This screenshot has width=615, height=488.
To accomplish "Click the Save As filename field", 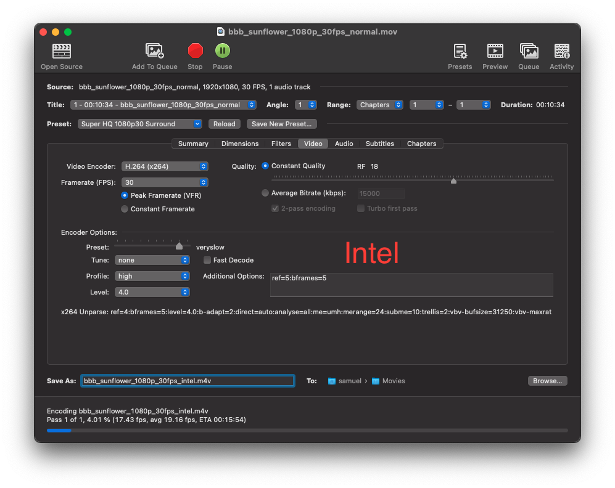I will point(188,381).
